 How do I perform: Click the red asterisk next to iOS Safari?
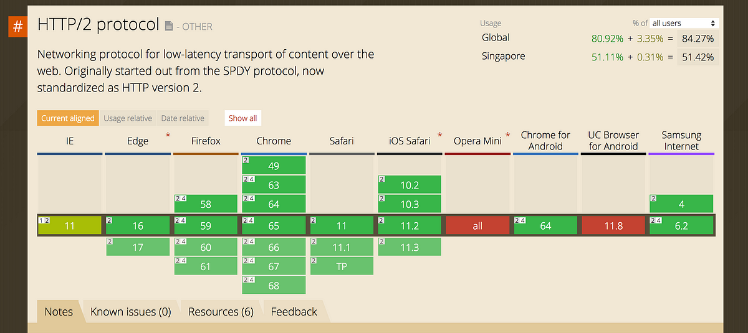click(439, 135)
